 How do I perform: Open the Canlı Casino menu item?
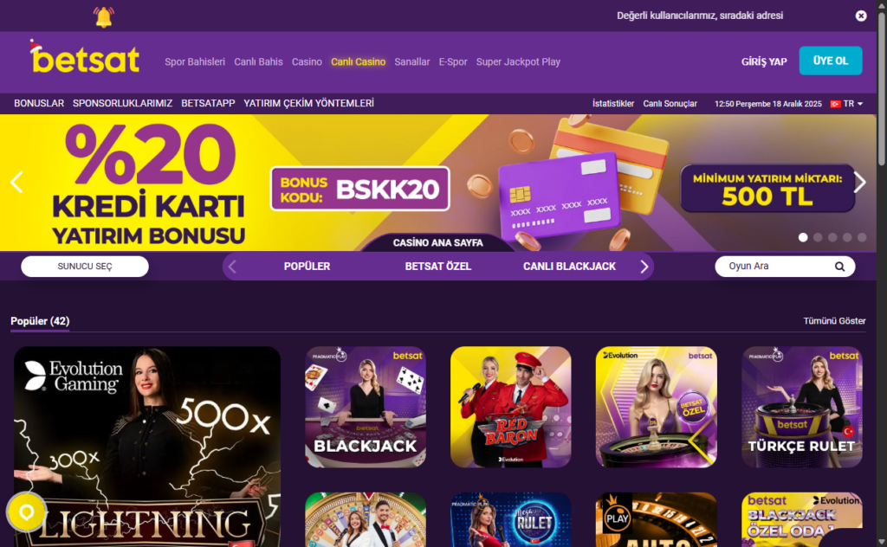(358, 61)
